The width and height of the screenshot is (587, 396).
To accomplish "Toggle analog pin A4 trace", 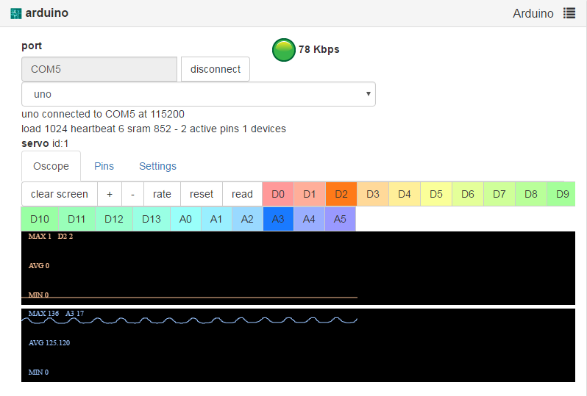I will click(x=309, y=219).
